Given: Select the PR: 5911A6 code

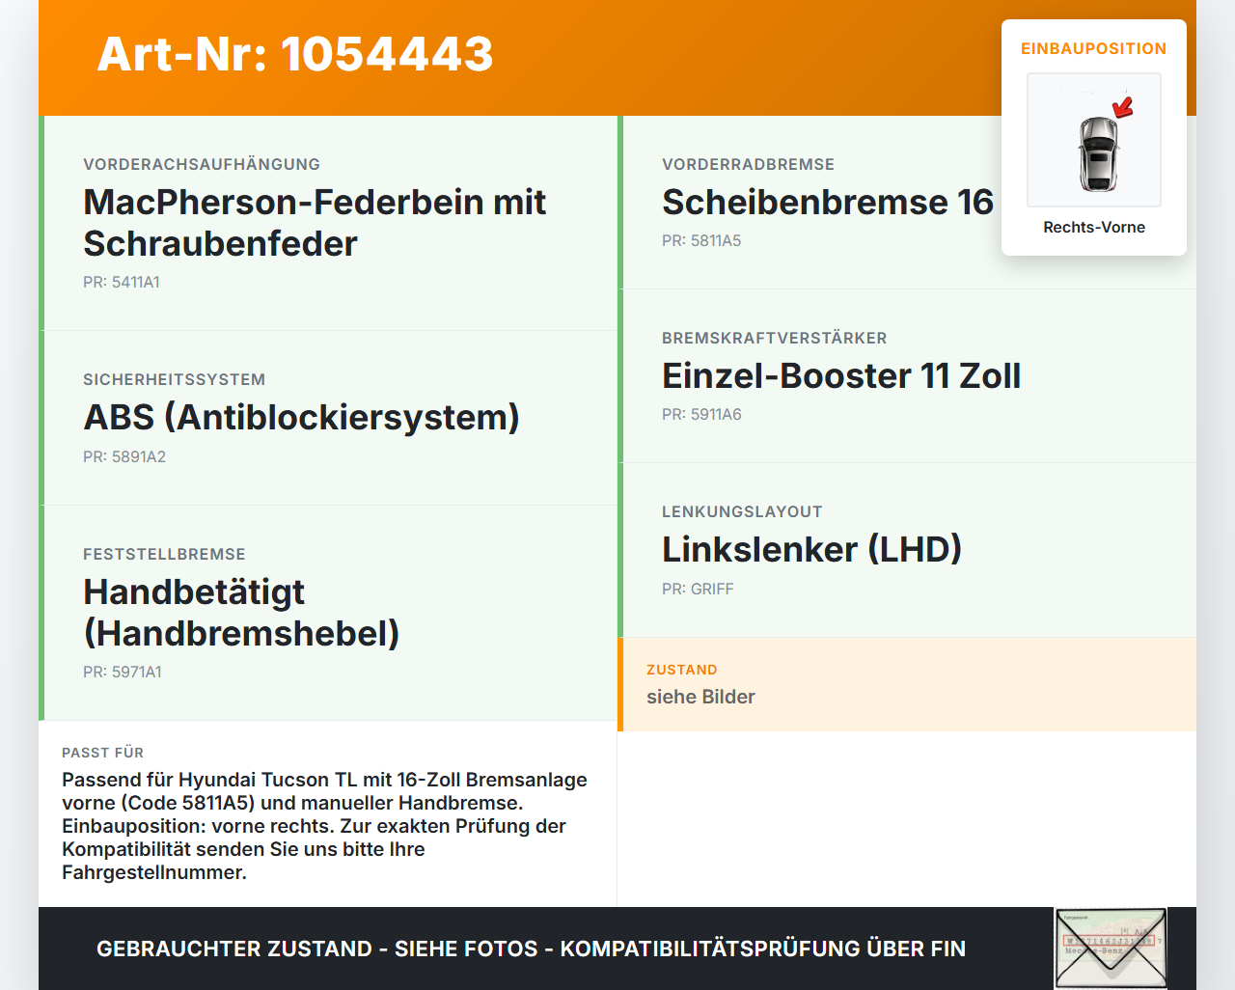Looking at the screenshot, I should click(x=701, y=414).
